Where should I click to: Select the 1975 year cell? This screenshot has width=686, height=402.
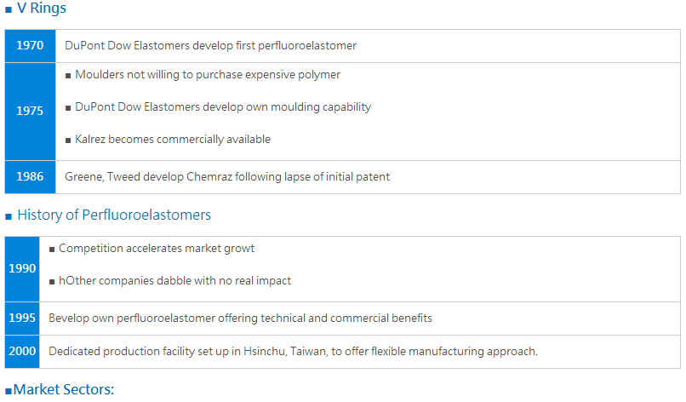point(30,112)
